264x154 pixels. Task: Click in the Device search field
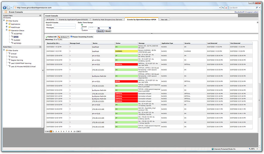tap(65, 25)
